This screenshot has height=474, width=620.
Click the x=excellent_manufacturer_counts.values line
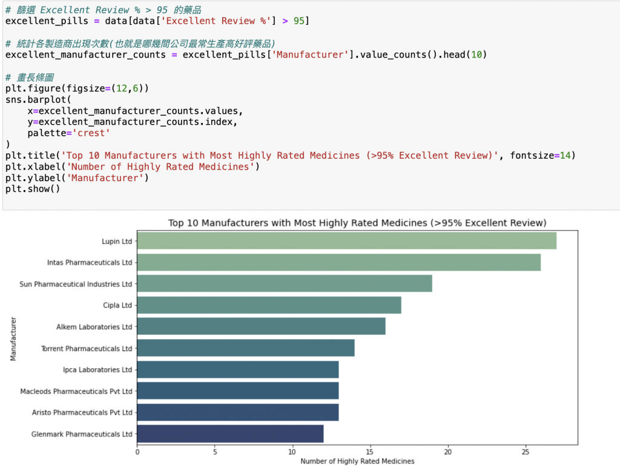[x=135, y=111]
